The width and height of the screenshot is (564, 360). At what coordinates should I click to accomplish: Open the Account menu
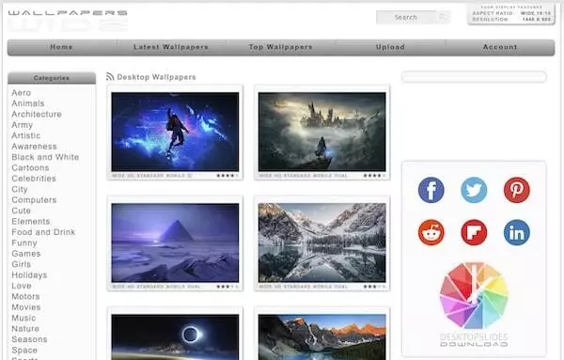pos(500,47)
